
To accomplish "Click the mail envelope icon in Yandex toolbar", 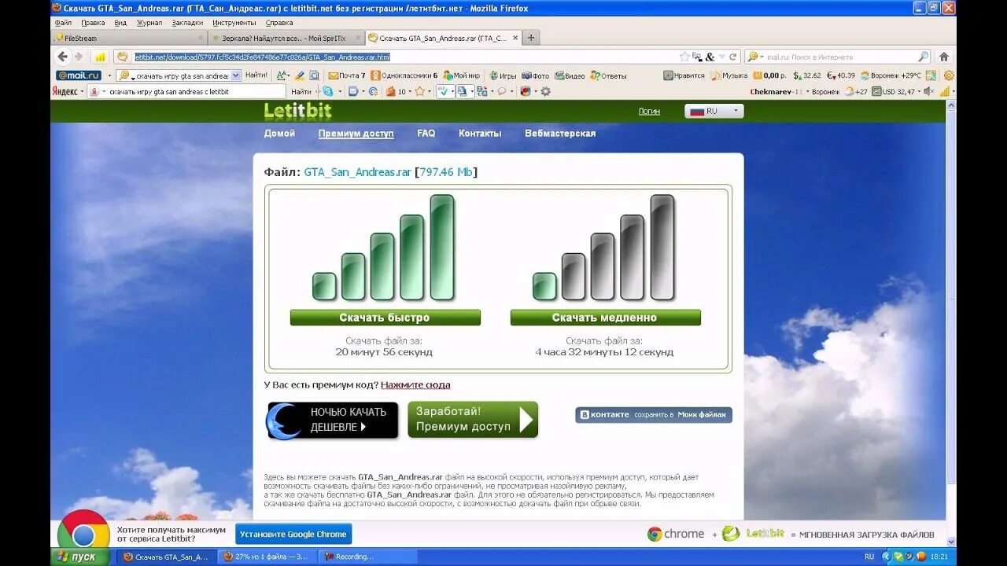I will coord(353,91).
